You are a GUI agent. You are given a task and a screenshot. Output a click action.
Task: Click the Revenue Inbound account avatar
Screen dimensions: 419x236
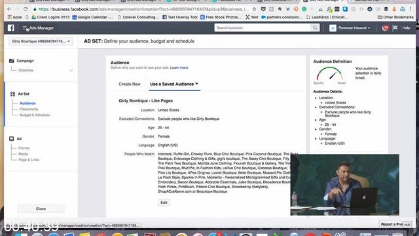(x=333, y=28)
